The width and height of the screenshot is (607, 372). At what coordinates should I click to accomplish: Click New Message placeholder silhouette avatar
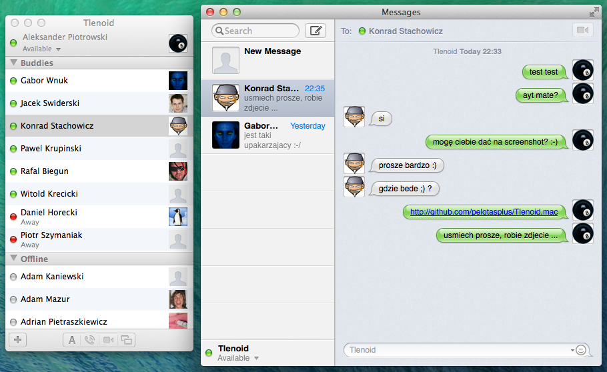pos(225,61)
